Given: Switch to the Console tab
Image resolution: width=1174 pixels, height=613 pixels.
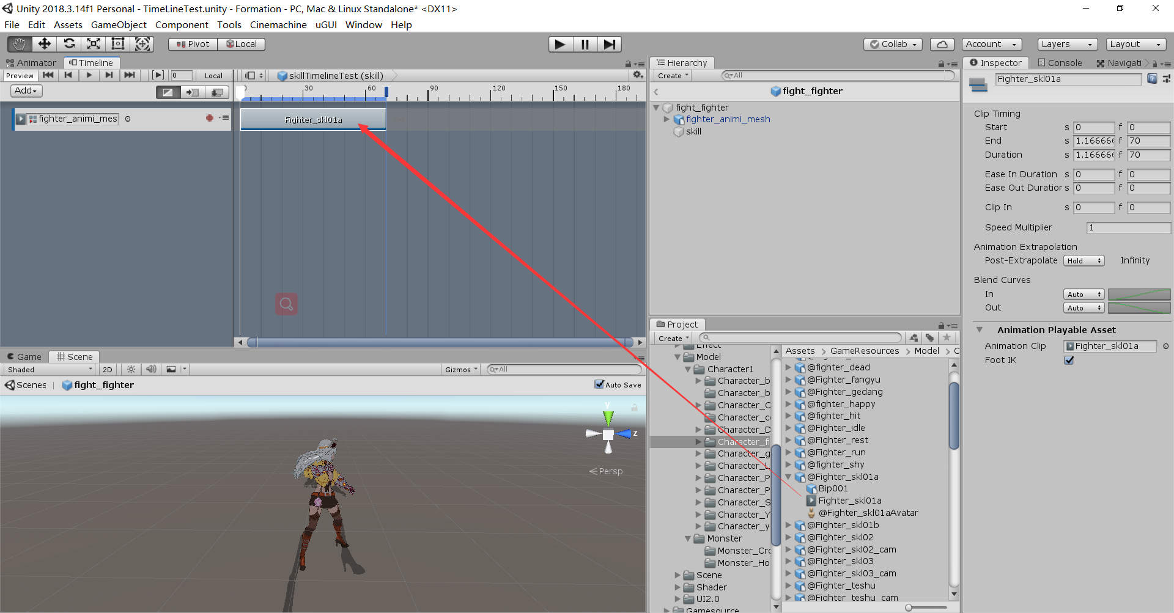Looking at the screenshot, I should pos(1060,62).
